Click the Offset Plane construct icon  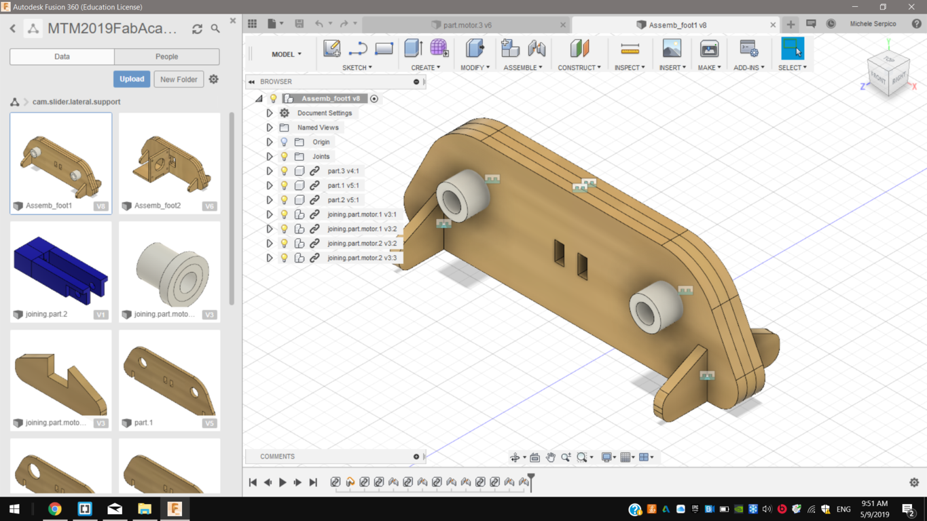click(579, 48)
